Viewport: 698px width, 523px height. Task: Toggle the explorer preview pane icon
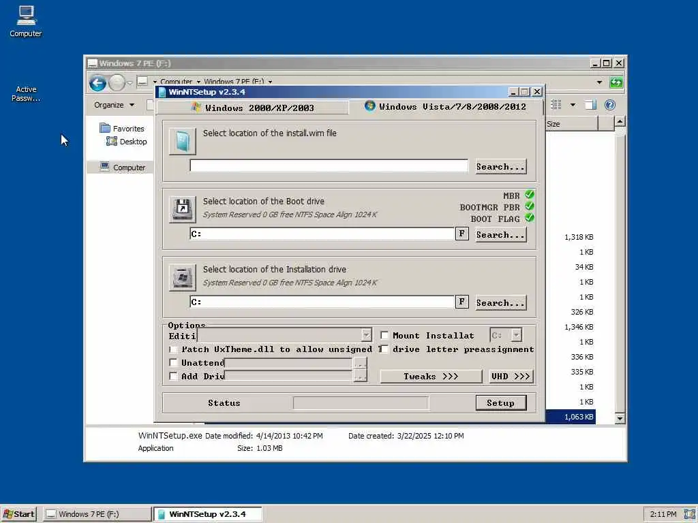click(x=590, y=105)
